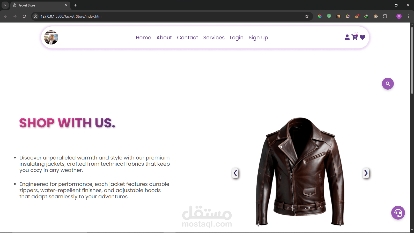Open the browser Extensions puzzle icon
The width and height of the screenshot is (414, 233).
[x=385, y=16]
